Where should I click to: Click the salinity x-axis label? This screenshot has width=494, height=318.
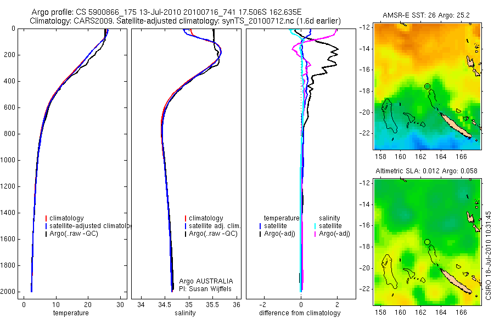click(x=186, y=313)
